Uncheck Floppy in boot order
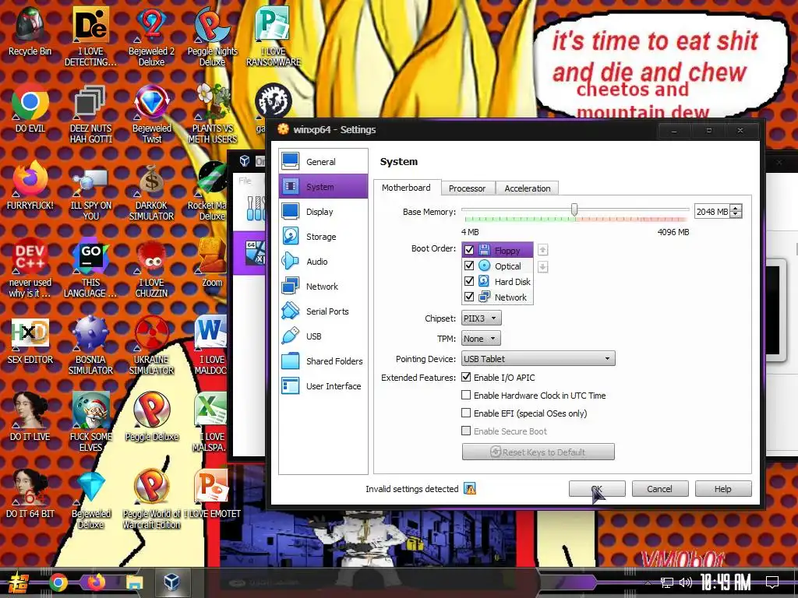798x598 pixels. point(469,250)
